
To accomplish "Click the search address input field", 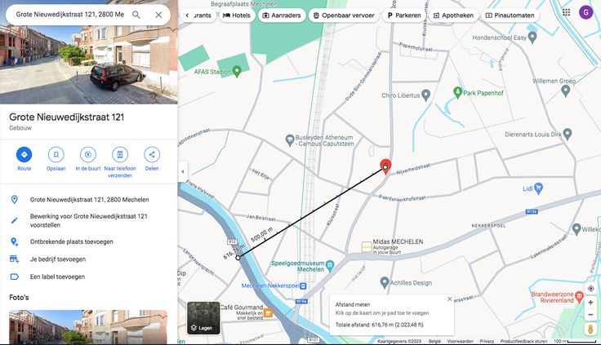I will tap(69, 15).
